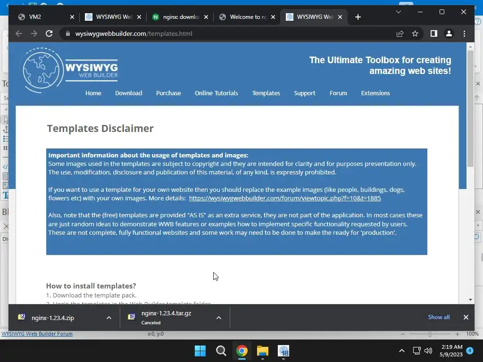Viewport: 483px width, 362px height.
Task: Open the clock showing 2:19 AM
Action: 451,351
